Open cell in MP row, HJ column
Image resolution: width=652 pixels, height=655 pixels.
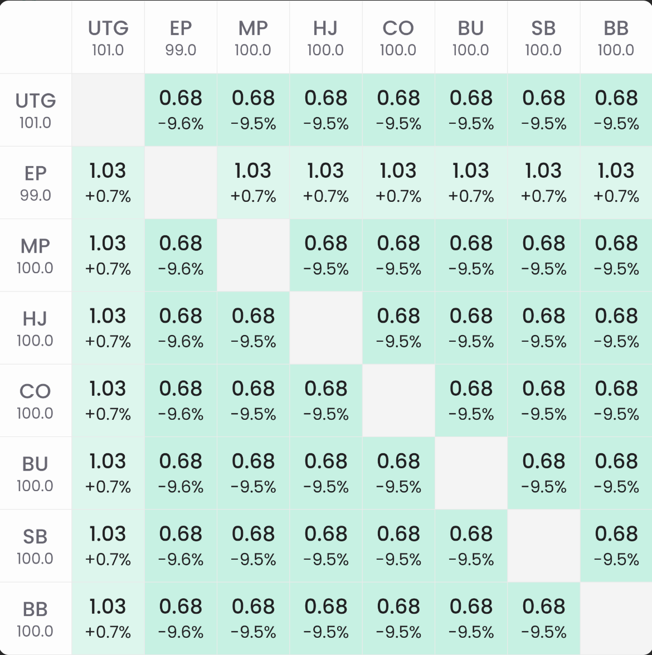[x=326, y=255]
